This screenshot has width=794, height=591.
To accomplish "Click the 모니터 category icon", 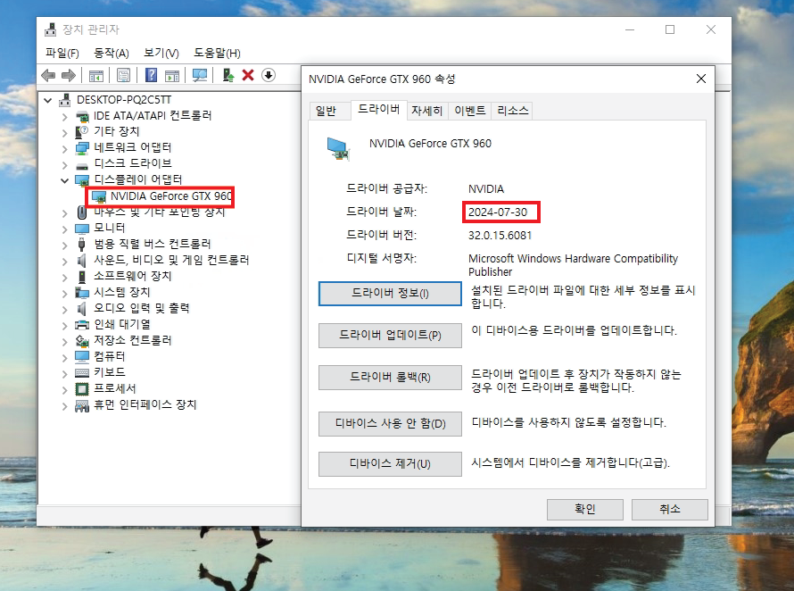I will click(82, 228).
